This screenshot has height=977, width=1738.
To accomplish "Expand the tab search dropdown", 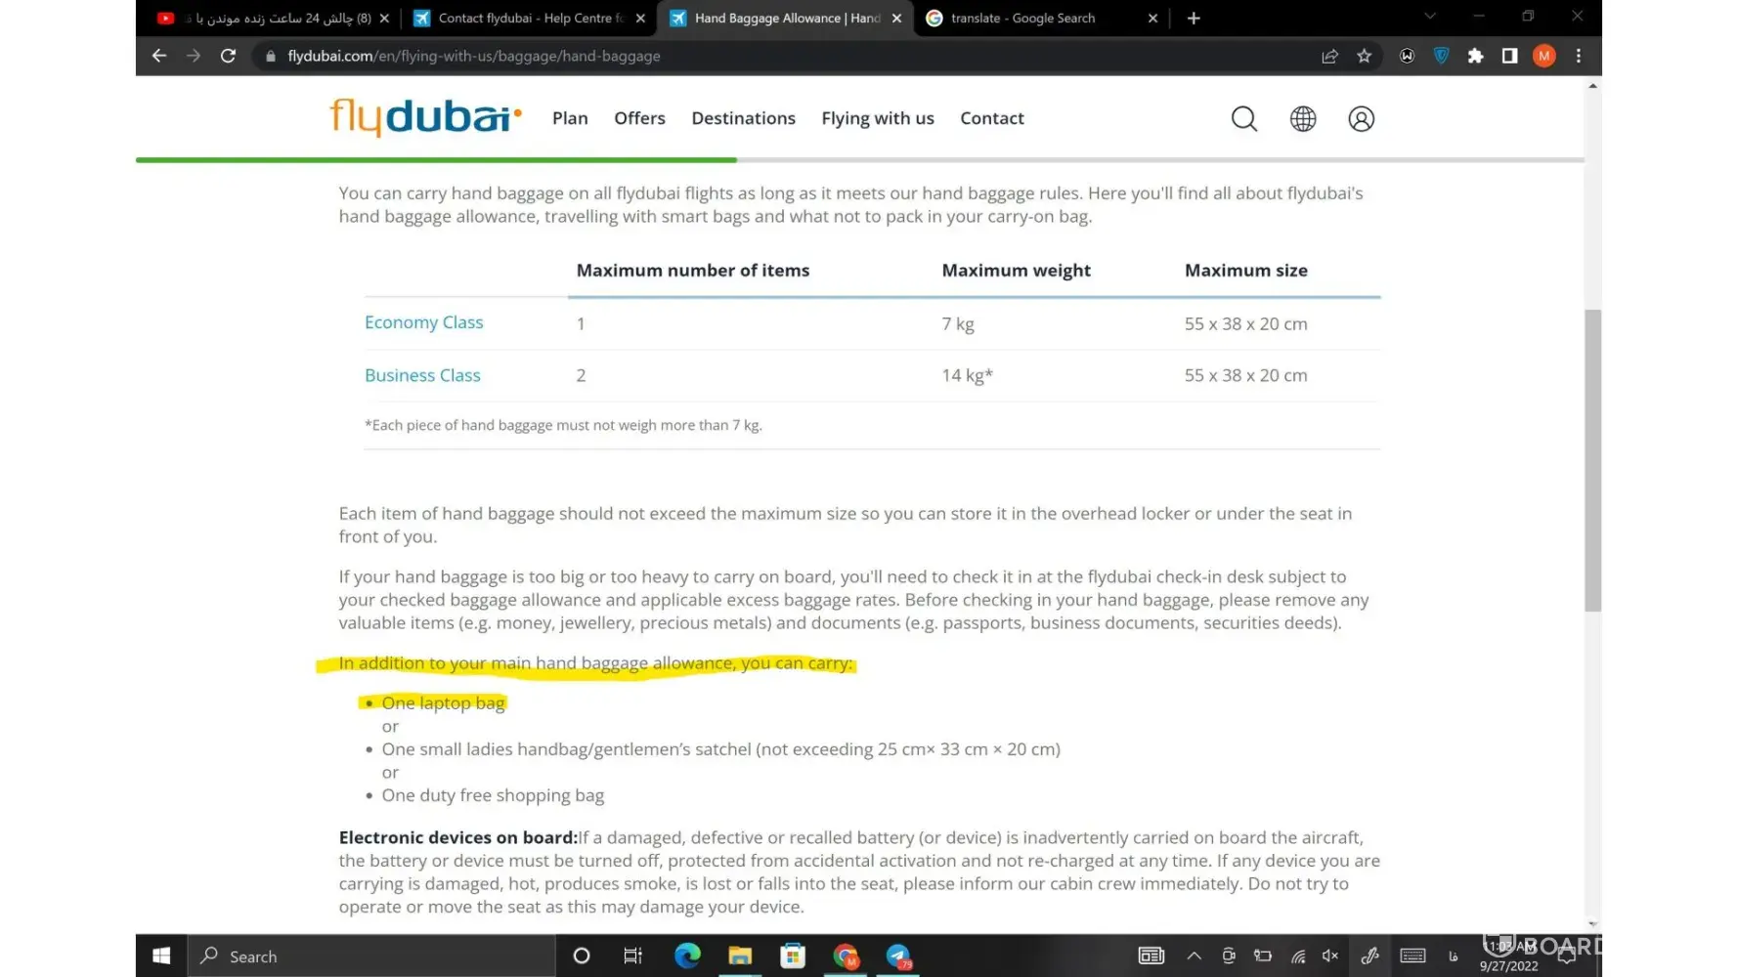I will 1430,16.
